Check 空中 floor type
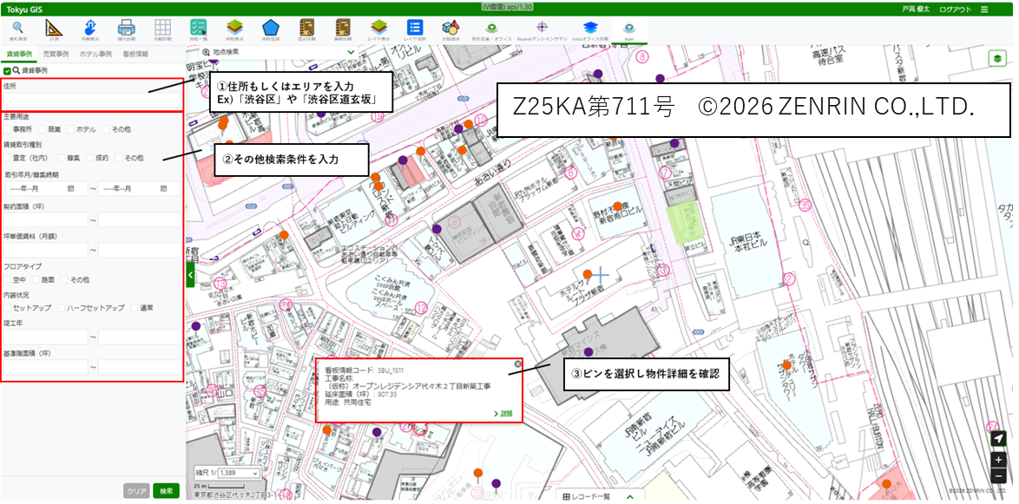Screen dimensions: 1019x504 pos(6,279)
